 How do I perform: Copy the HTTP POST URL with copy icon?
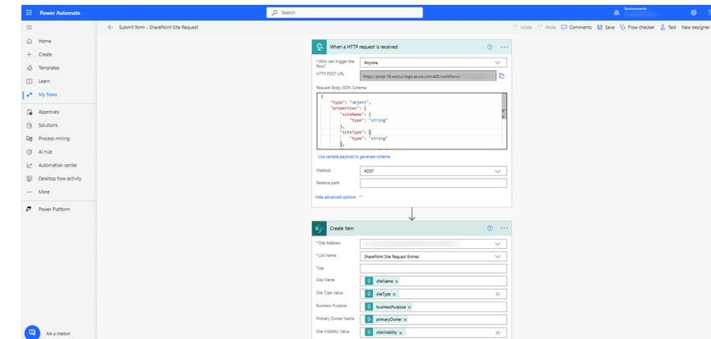[x=502, y=76]
